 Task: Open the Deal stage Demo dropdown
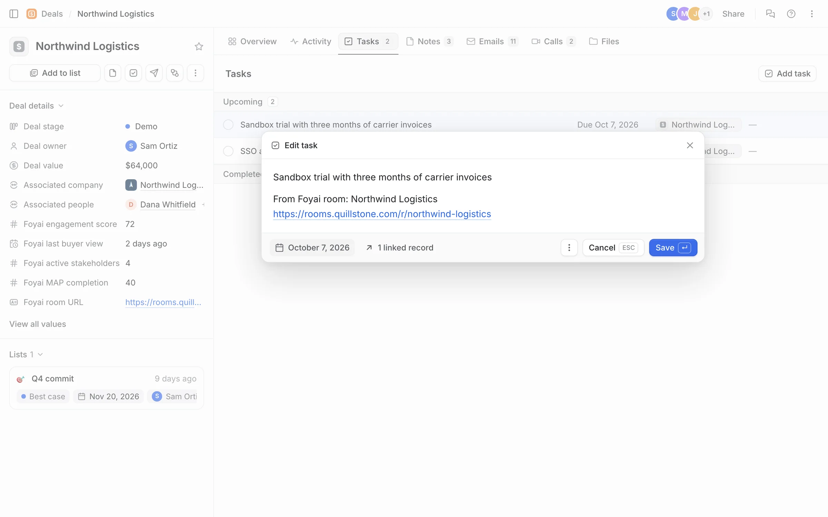tap(141, 126)
